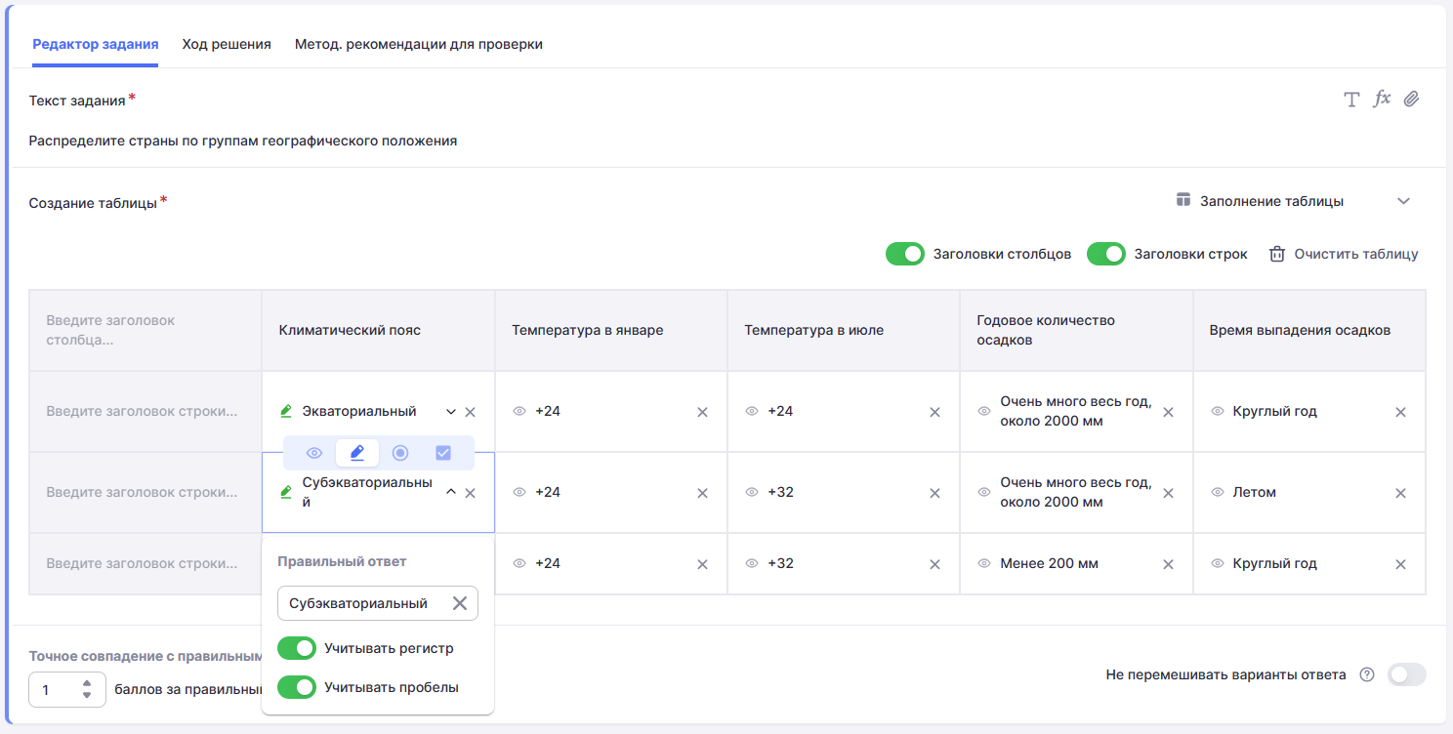Select the radio-button mode in popup toolbar
1453x734 pixels.
[400, 453]
